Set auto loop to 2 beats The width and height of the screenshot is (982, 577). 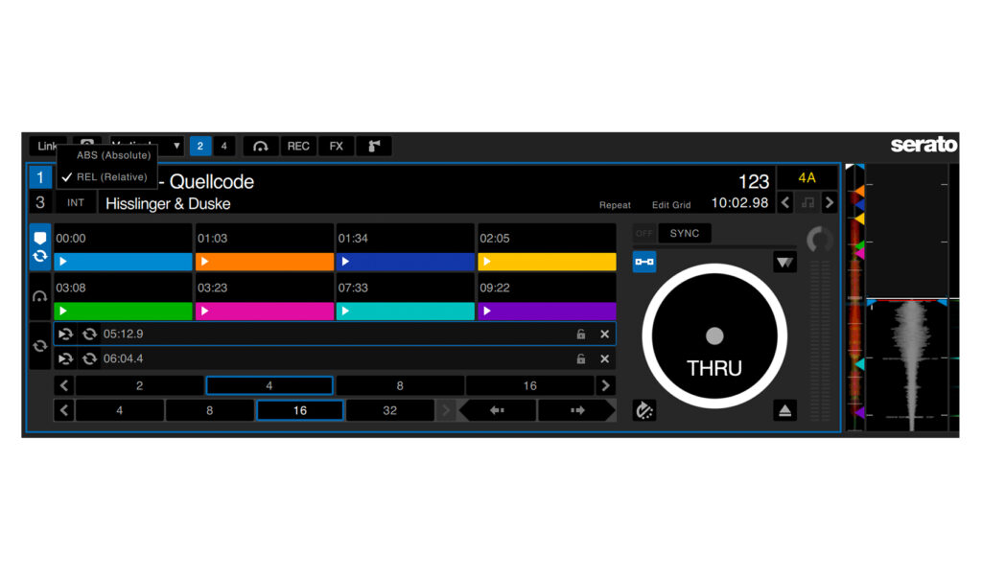[139, 385]
